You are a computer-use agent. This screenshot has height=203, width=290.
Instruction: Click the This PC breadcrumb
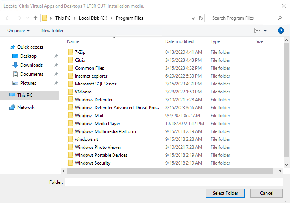pyautogui.click(x=63, y=18)
